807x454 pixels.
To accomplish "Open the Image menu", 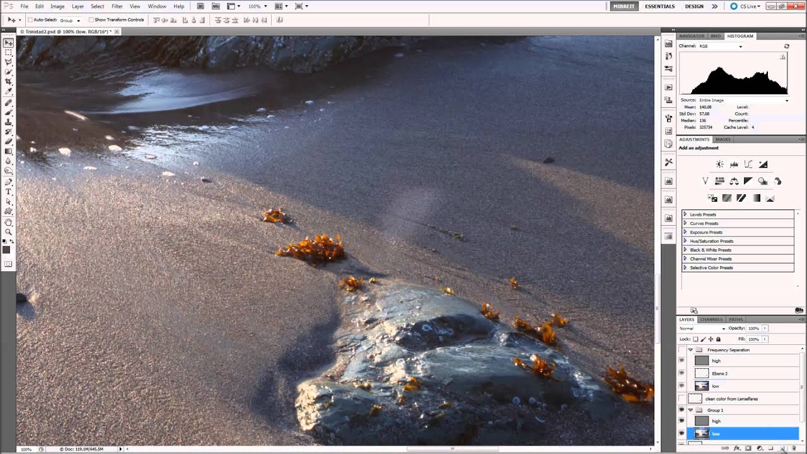I will click(x=57, y=6).
